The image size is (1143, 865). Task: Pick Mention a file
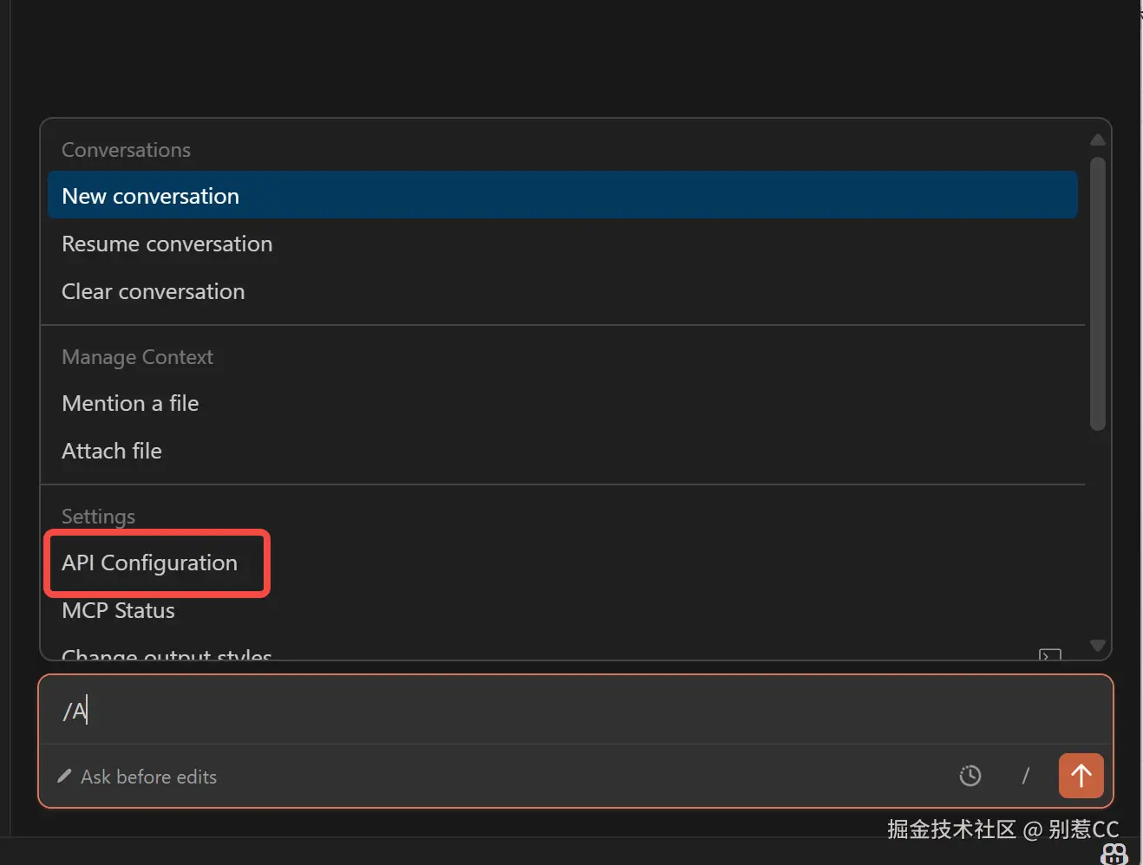(x=130, y=404)
